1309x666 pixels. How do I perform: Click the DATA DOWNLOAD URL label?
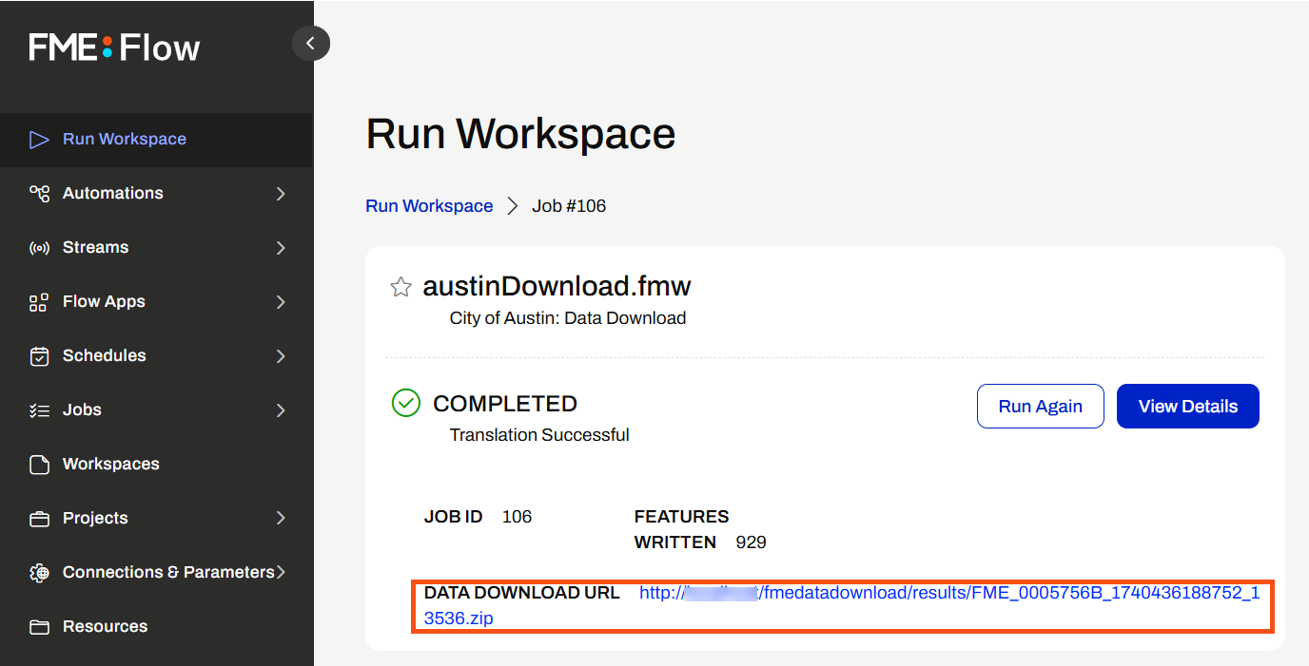(x=521, y=593)
